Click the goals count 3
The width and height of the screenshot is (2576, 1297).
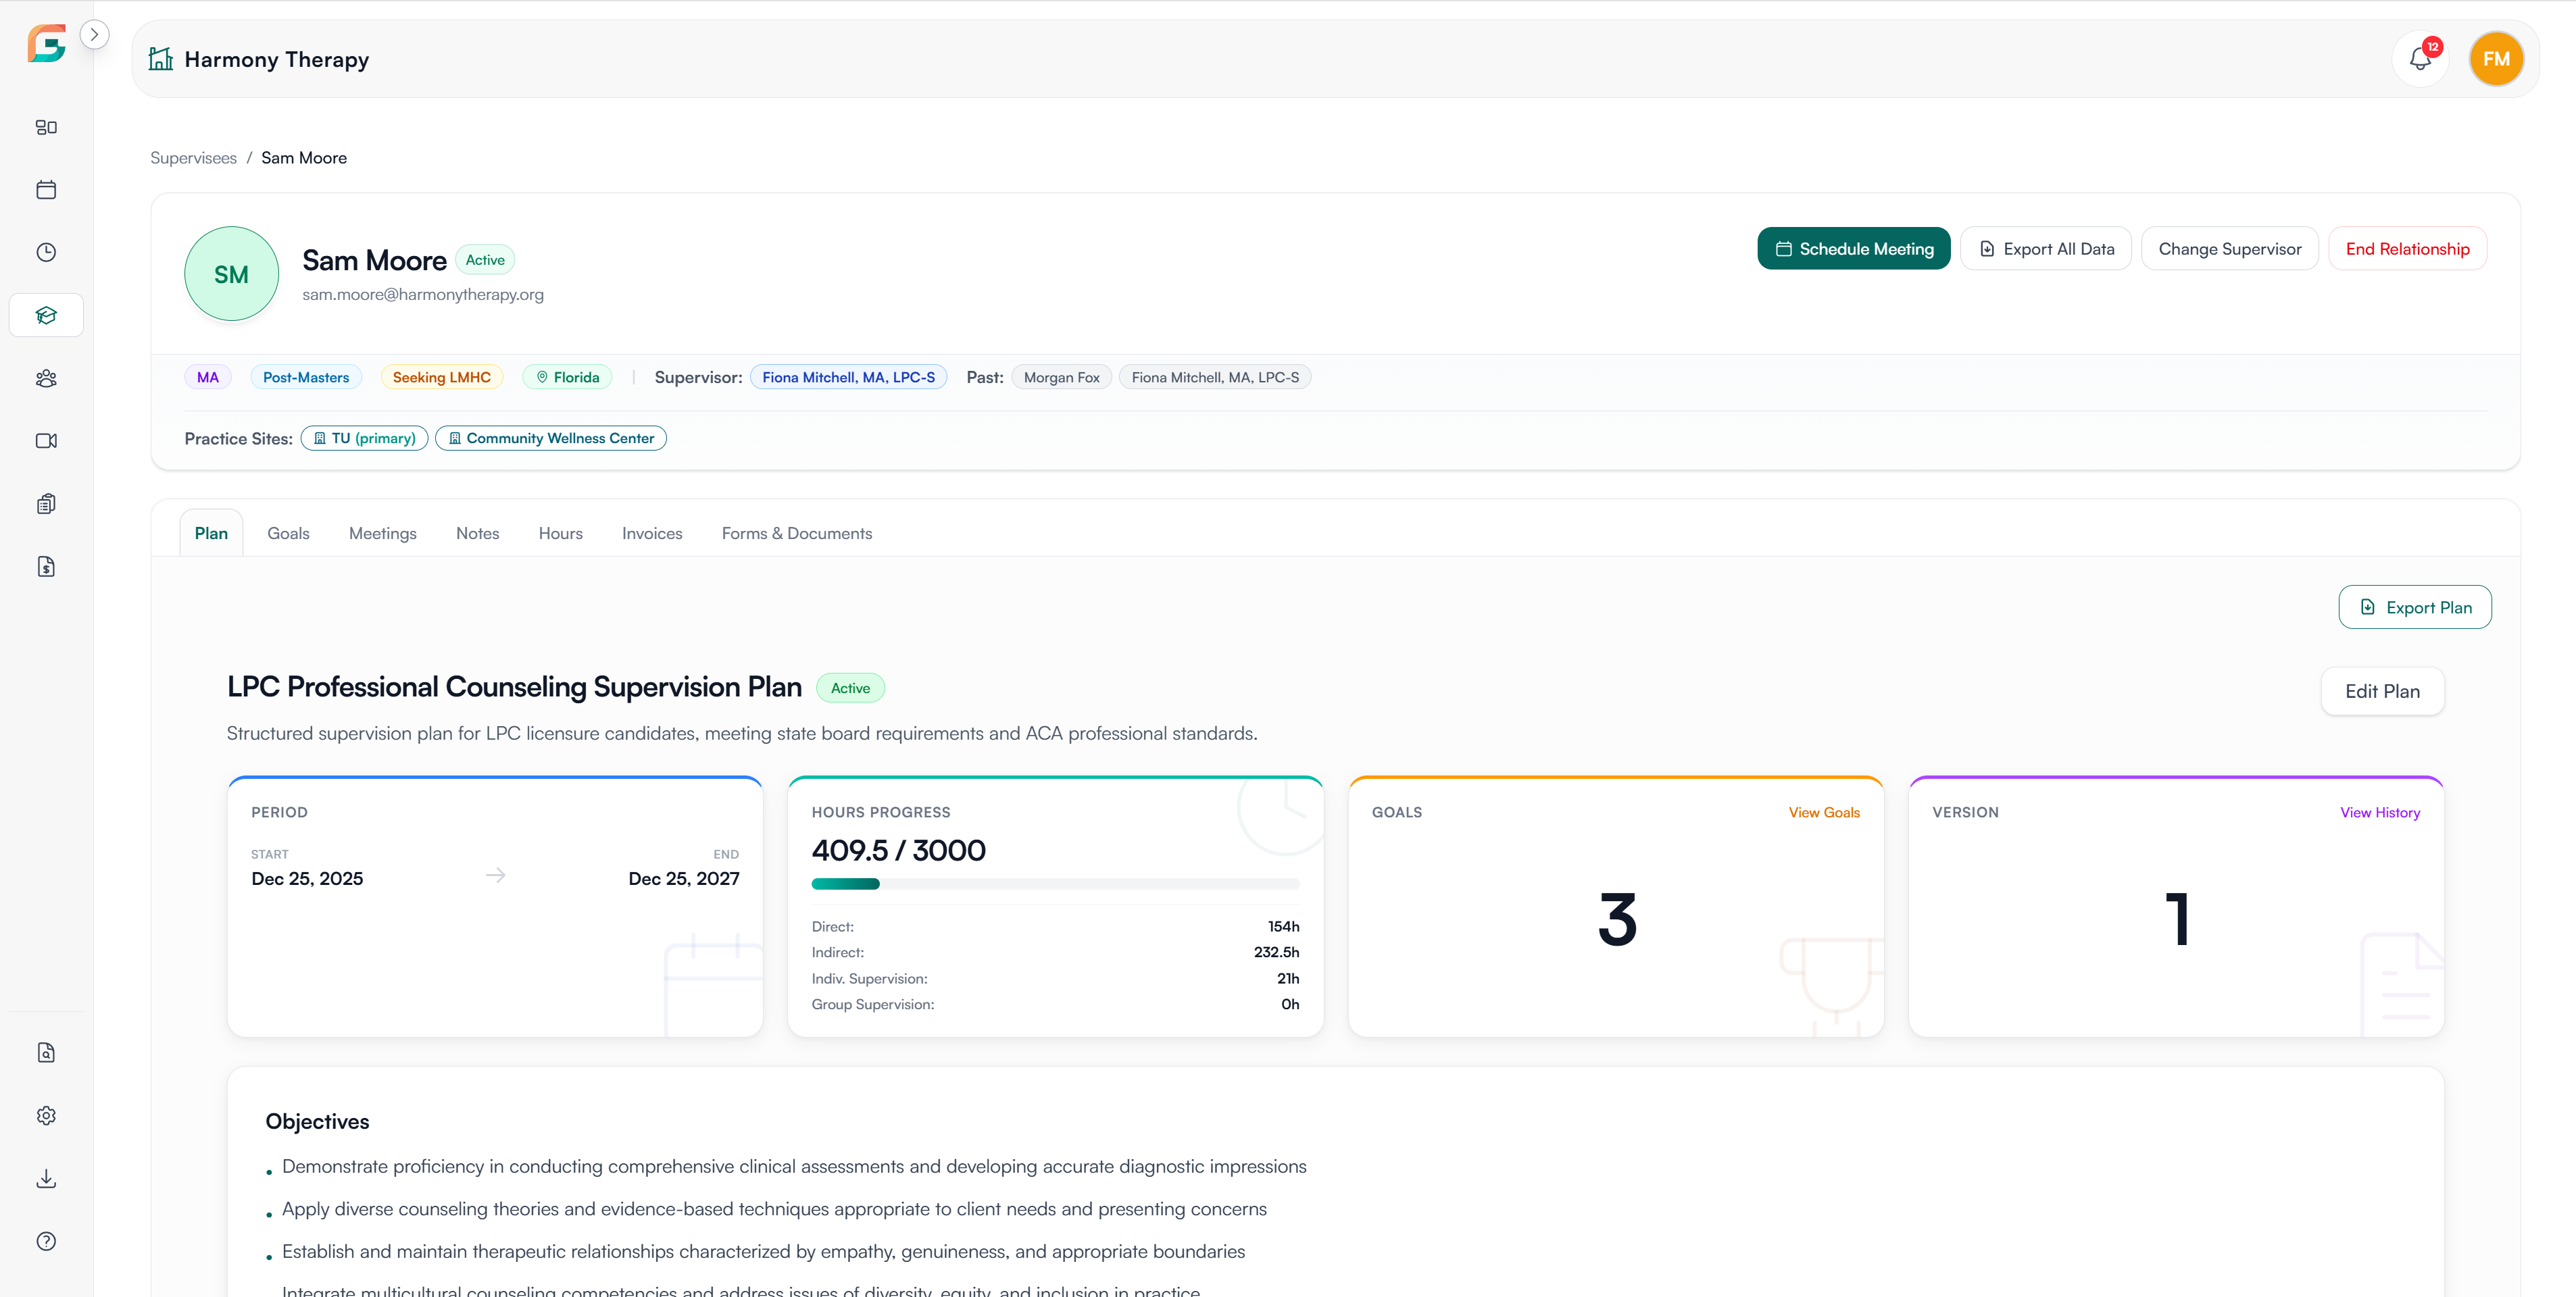point(1616,919)
